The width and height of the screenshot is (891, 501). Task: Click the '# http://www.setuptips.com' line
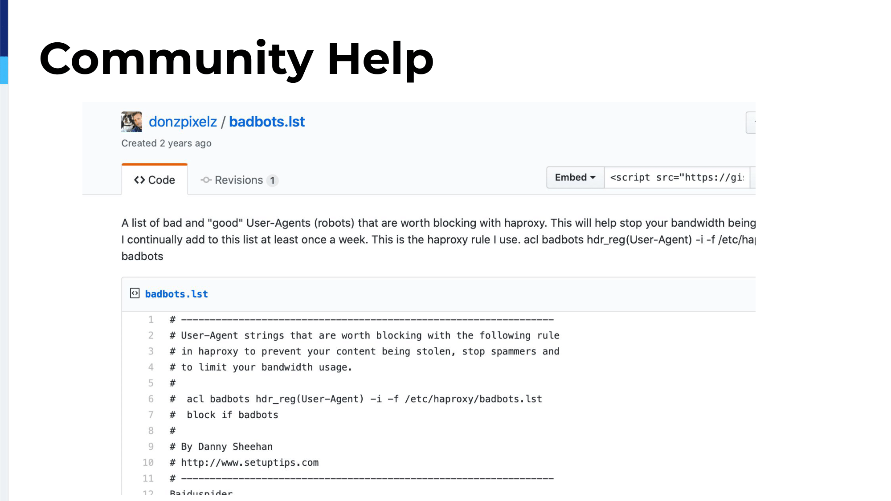pyautogui.click(x=244, y=462)
